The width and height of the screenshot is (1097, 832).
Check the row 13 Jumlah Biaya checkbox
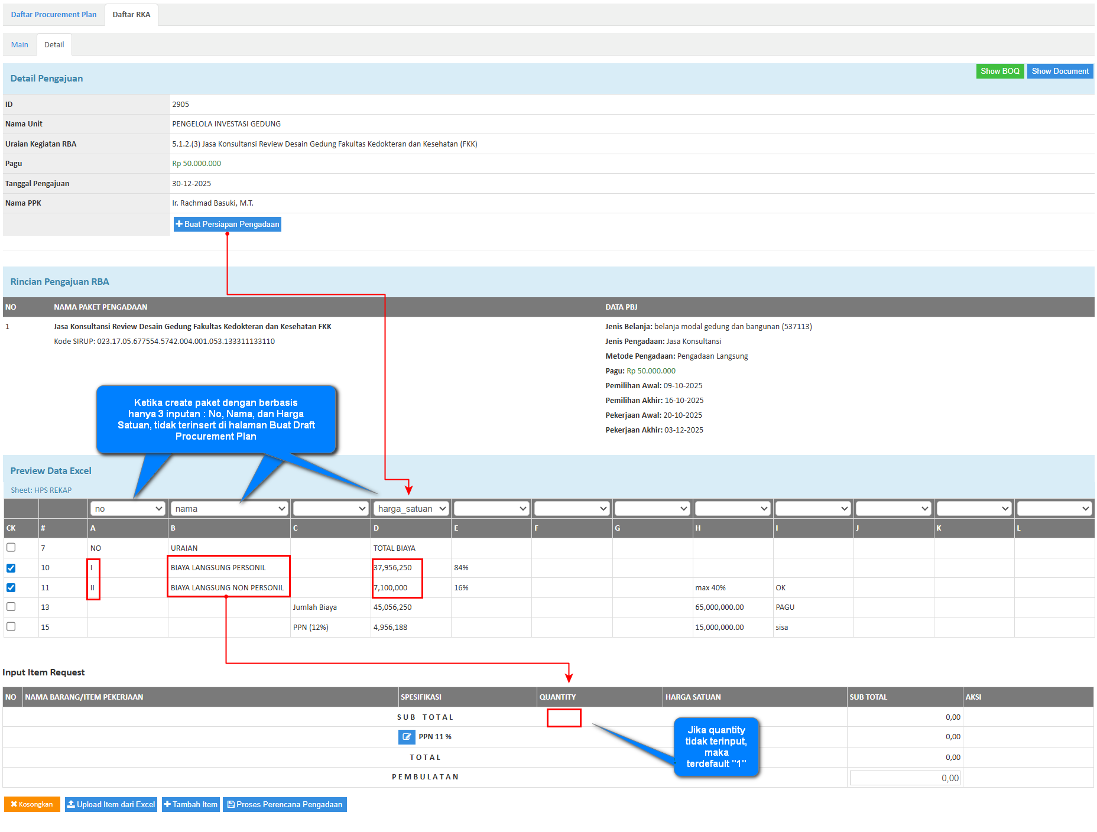(x=11, y=607)
